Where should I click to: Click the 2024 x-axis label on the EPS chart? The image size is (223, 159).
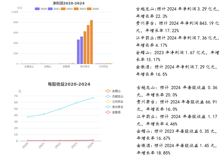(x=90, y=145)
